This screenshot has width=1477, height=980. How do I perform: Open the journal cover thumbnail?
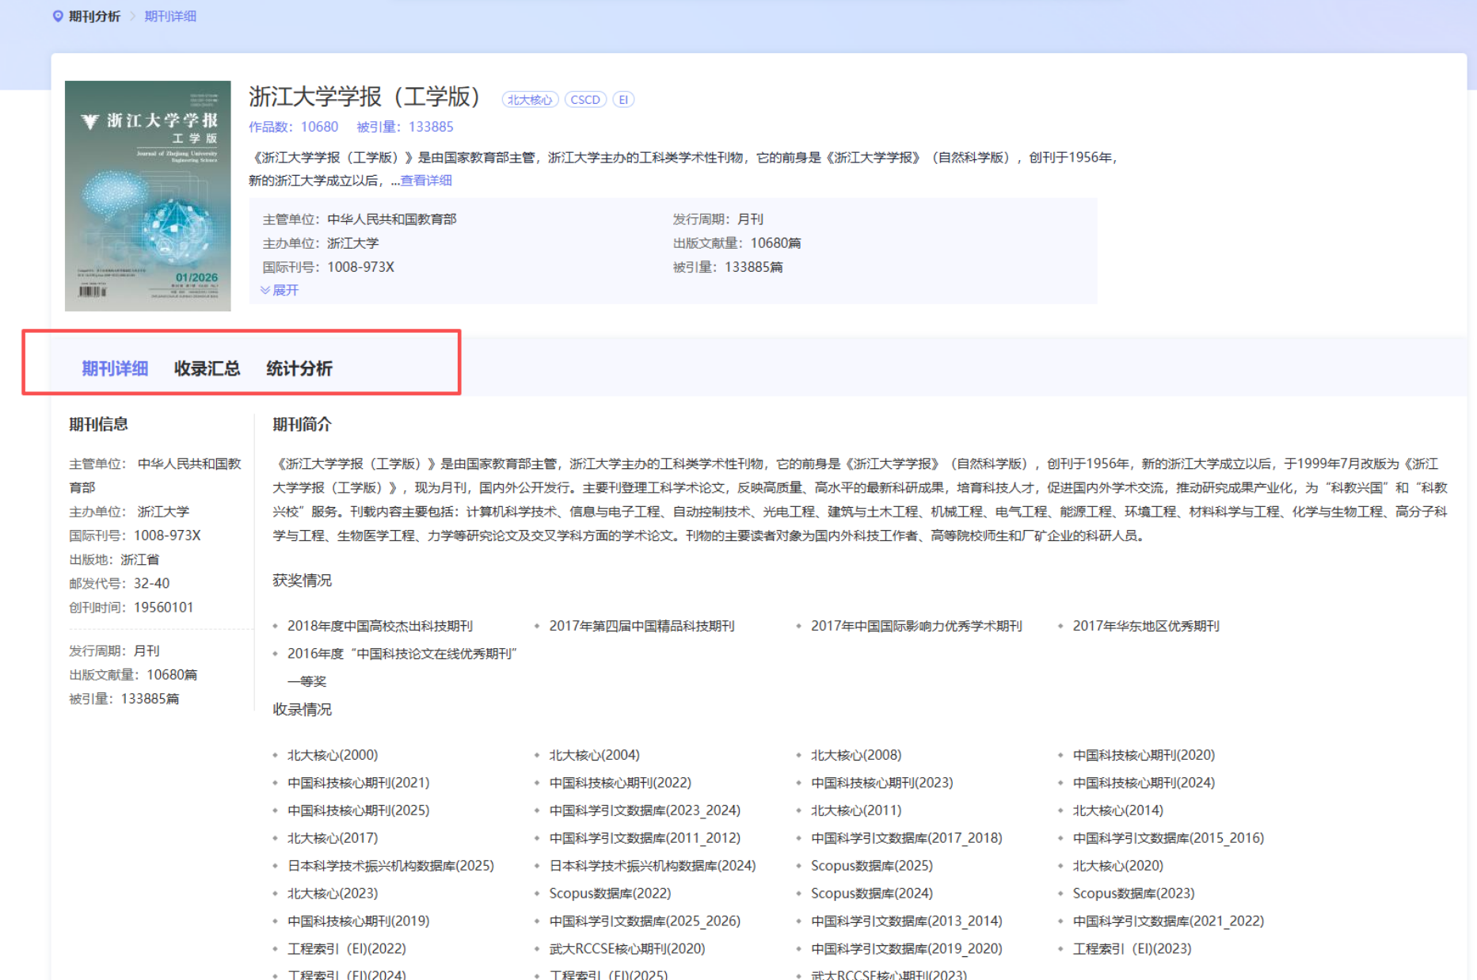tap(147, 196)
